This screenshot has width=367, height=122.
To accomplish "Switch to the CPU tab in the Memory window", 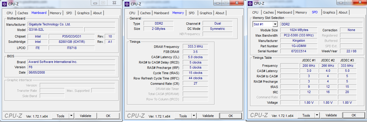I will pyautogui.click(x=132, y=13).
